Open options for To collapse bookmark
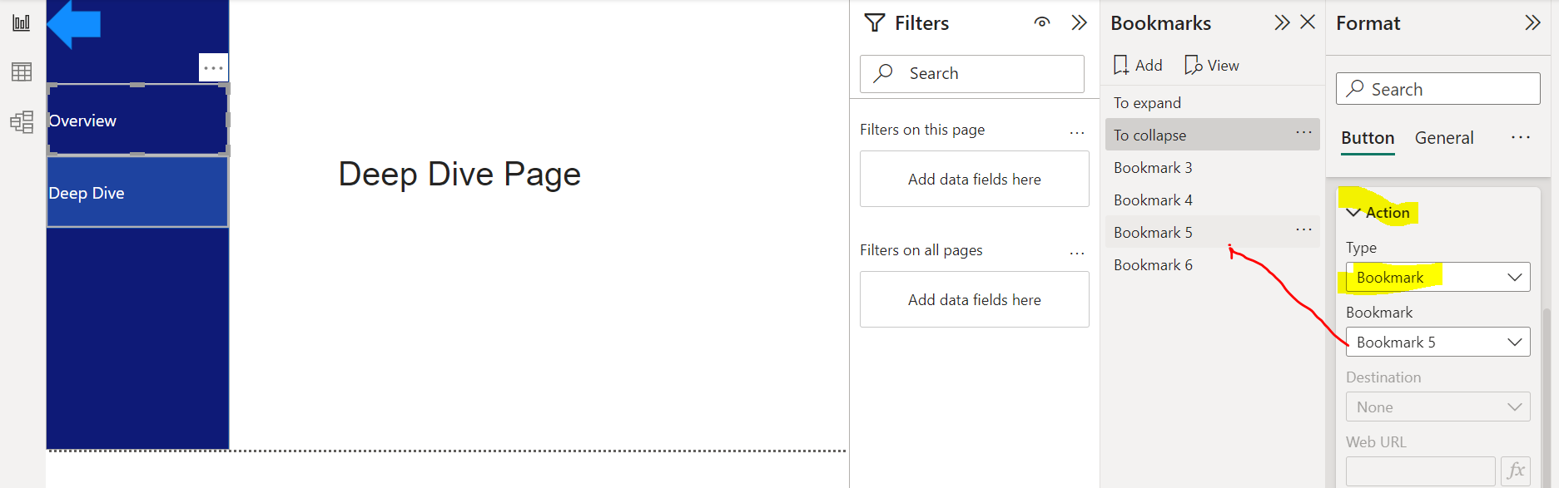Viewport: 1559px width, 488px height. click(1303, 132)
